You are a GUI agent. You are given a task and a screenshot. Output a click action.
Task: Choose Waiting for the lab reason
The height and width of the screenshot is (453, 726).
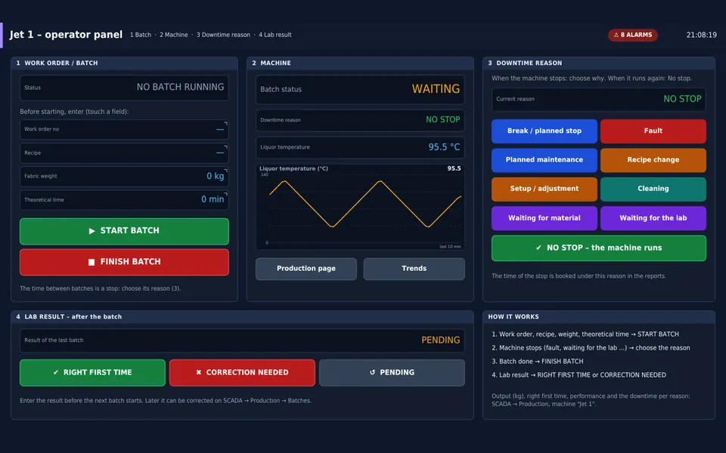pos(653,218)
